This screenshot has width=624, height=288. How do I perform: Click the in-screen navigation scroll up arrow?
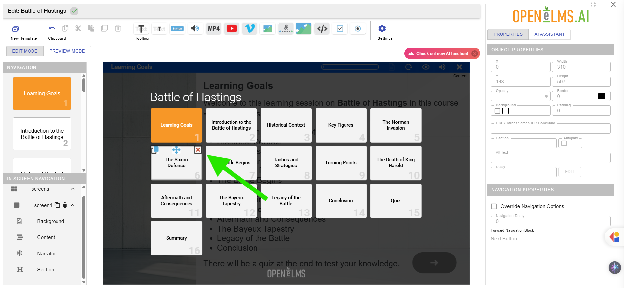84,187
